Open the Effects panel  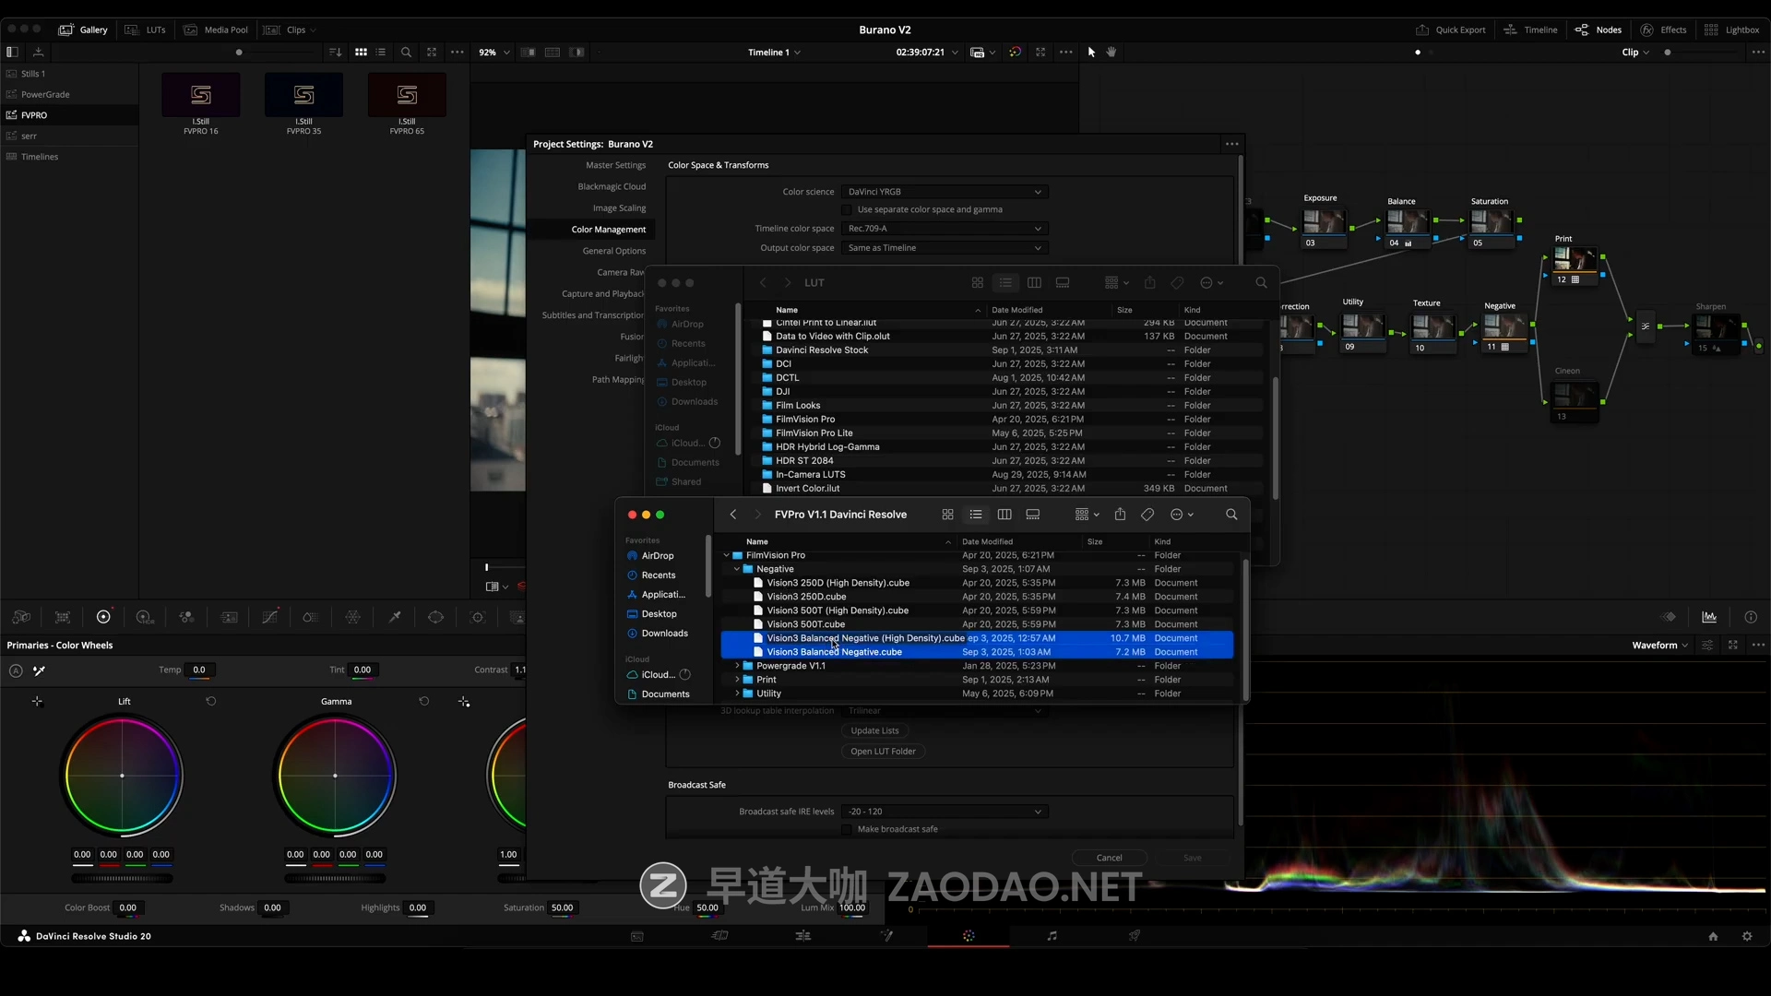click(1664, 30)
